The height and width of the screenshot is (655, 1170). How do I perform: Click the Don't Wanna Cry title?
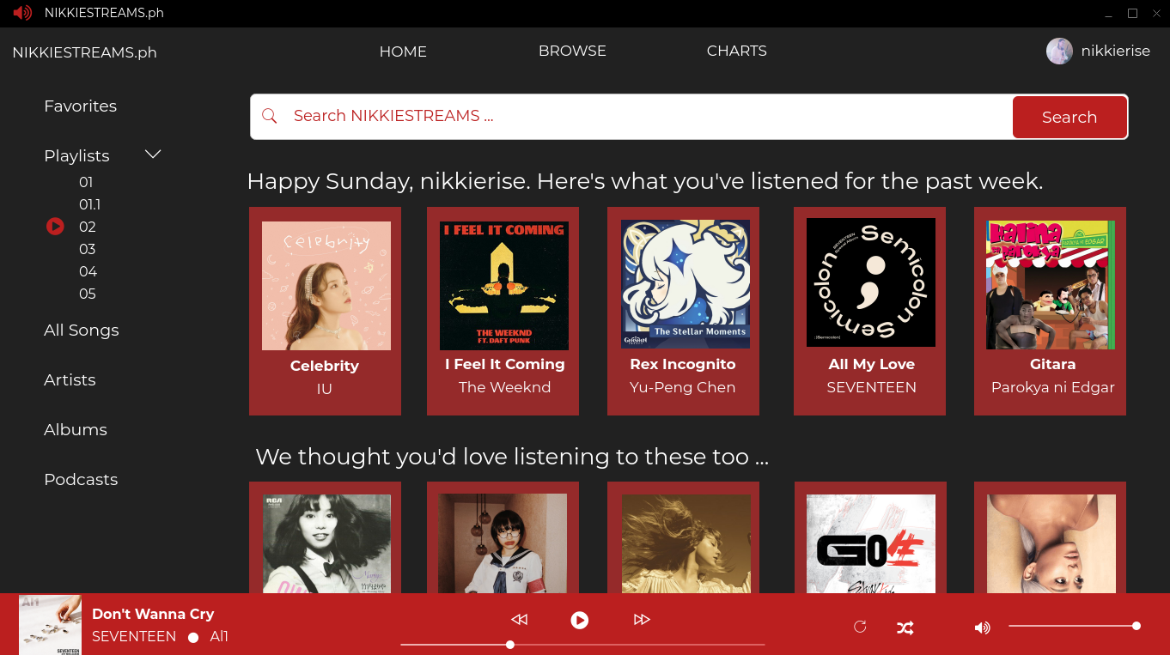[153, 614]
